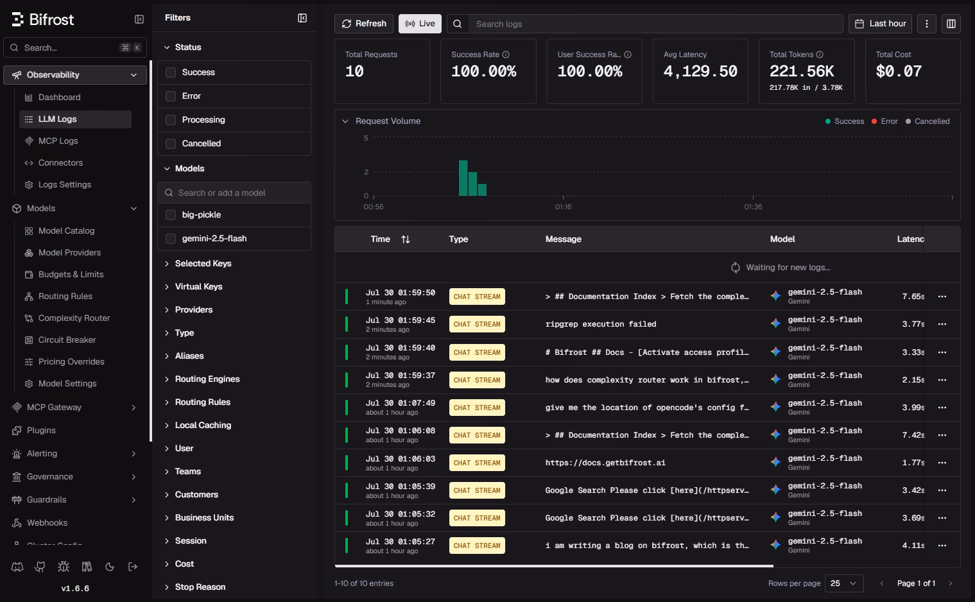The width and height of the screenshot is (975, 602).
Task: Toggle the Cancelled series in chart legend
Action: click(928, 121)
